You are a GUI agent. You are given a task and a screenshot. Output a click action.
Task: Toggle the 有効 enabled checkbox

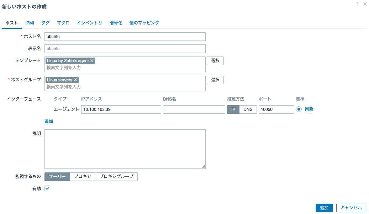[47, 189]
